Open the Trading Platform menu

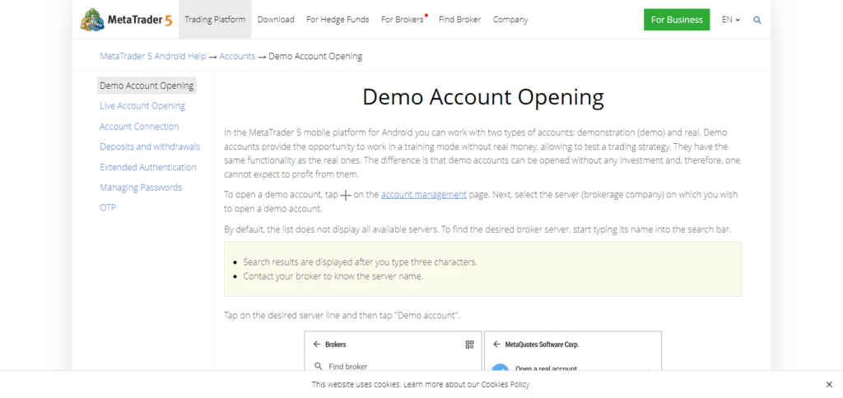(x=215, y=20)
